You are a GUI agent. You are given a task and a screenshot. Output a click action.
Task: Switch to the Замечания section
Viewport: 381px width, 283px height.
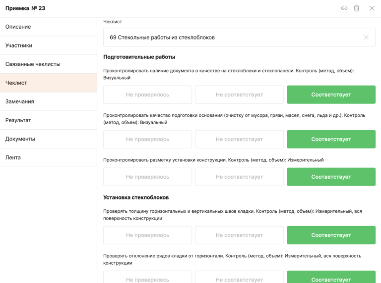tap(48, 101)
